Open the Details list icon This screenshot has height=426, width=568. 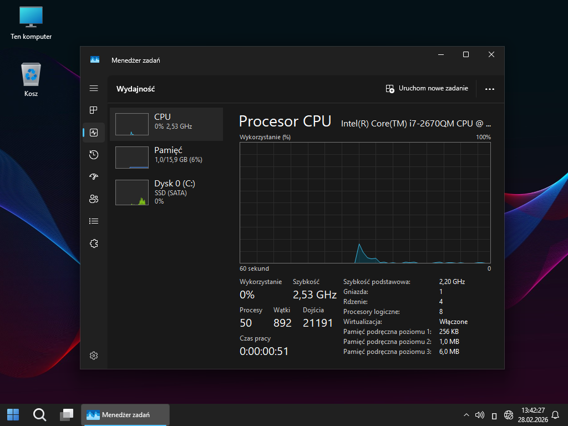click(94, 221)
